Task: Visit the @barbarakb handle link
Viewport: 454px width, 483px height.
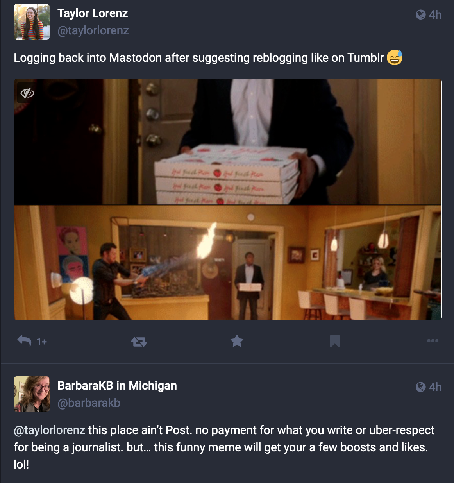Action: 89,403
